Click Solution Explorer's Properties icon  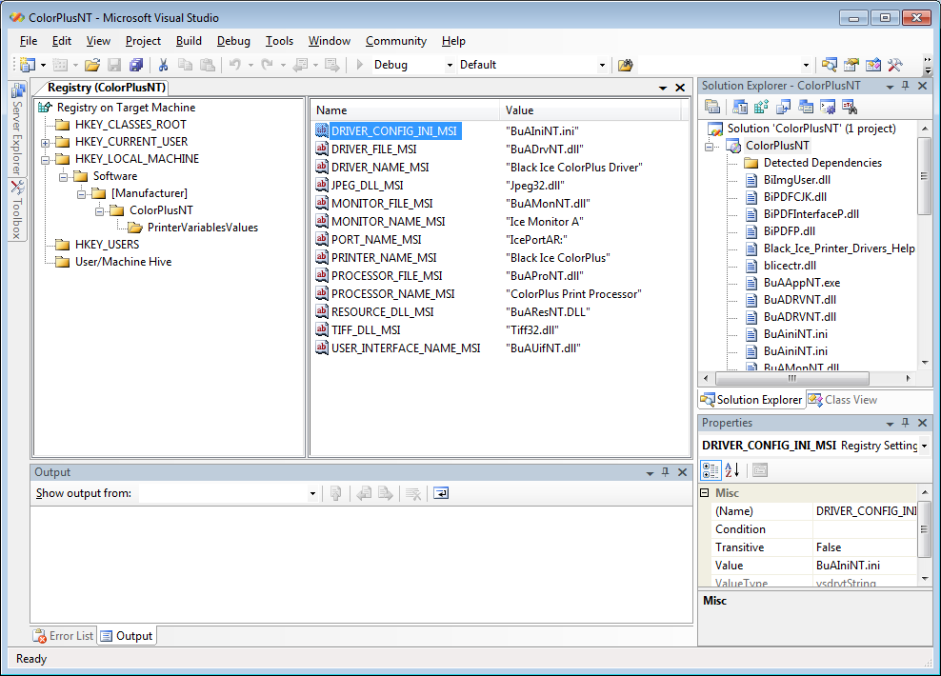[712, 108]
